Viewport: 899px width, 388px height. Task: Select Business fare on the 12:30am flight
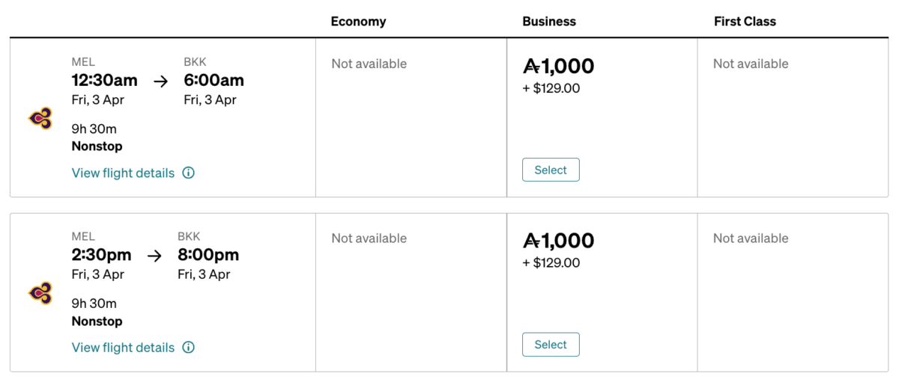coord(551,170)
